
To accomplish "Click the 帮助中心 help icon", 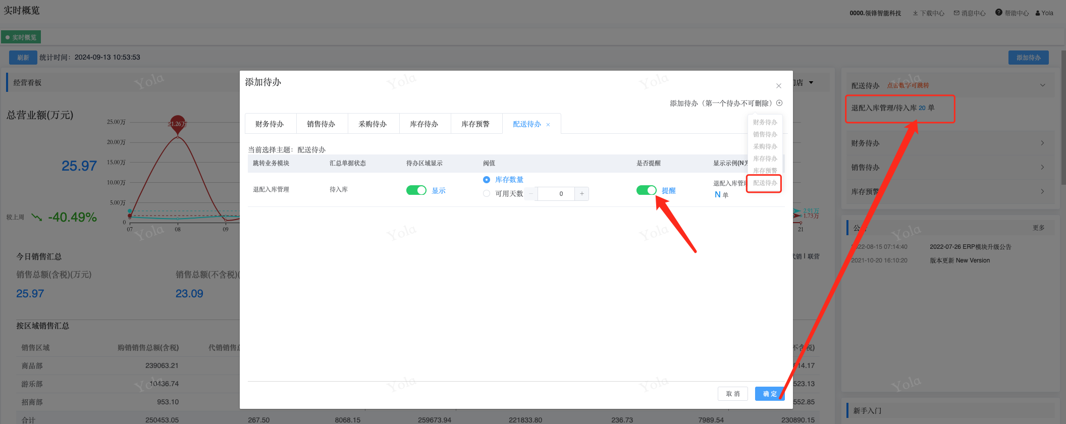I will 999,13.
